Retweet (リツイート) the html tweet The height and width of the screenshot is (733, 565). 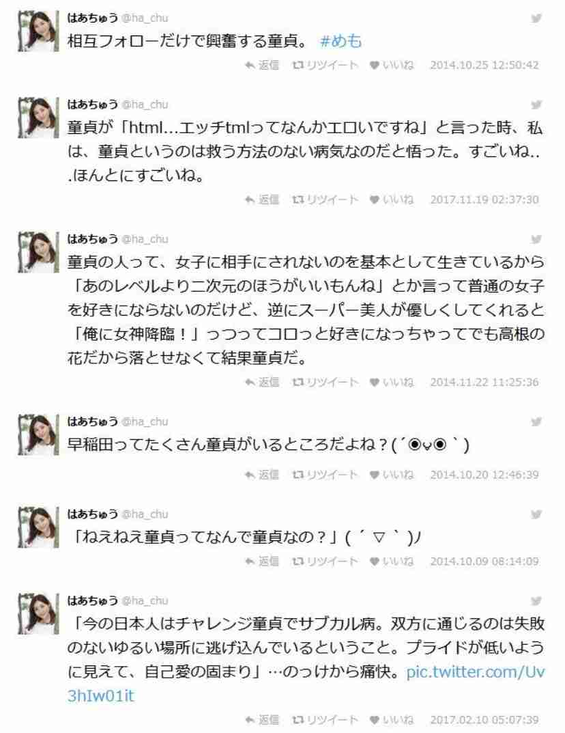(325, 199)
